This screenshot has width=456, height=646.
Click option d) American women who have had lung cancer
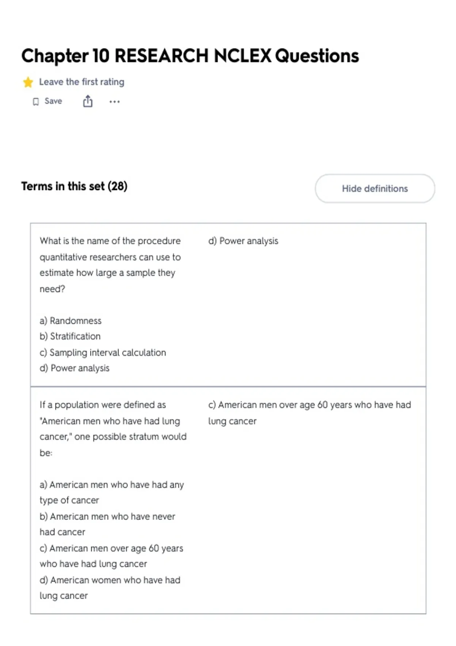tap(110, 588)
